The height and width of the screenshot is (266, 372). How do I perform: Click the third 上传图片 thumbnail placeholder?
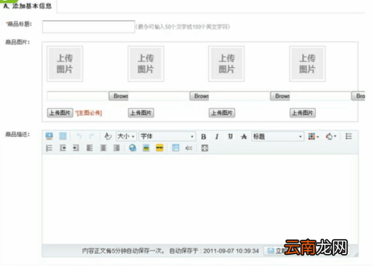[226, 64]
